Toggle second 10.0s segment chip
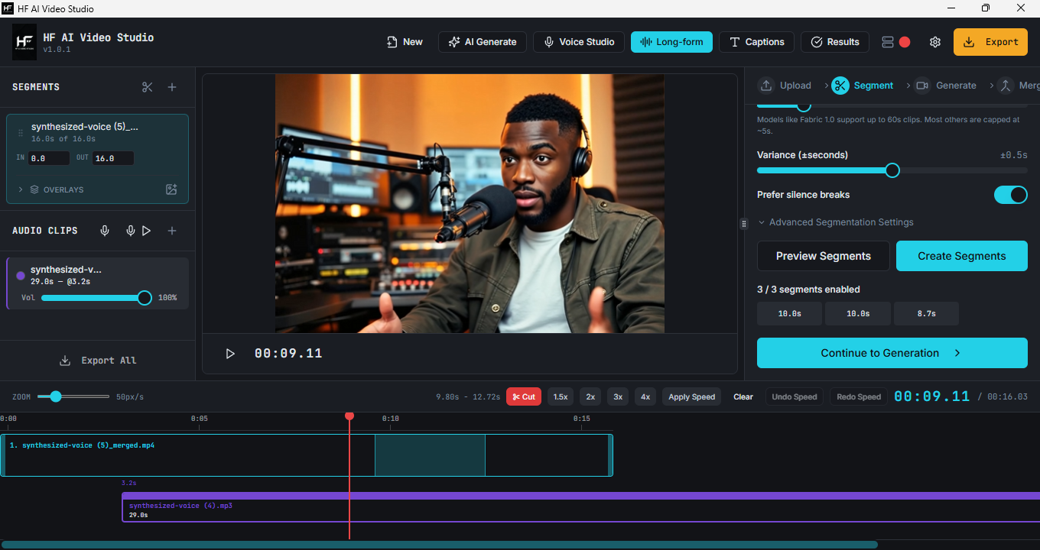The width and height of the screenshot is (1040, 550). (858, 314)
